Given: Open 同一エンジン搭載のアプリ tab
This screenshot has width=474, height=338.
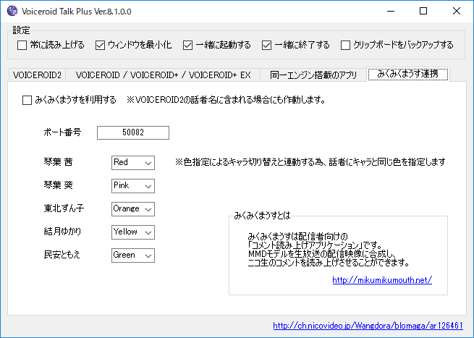Looking at the screenshot, I should pyautogui.click(x=313, y=75).
